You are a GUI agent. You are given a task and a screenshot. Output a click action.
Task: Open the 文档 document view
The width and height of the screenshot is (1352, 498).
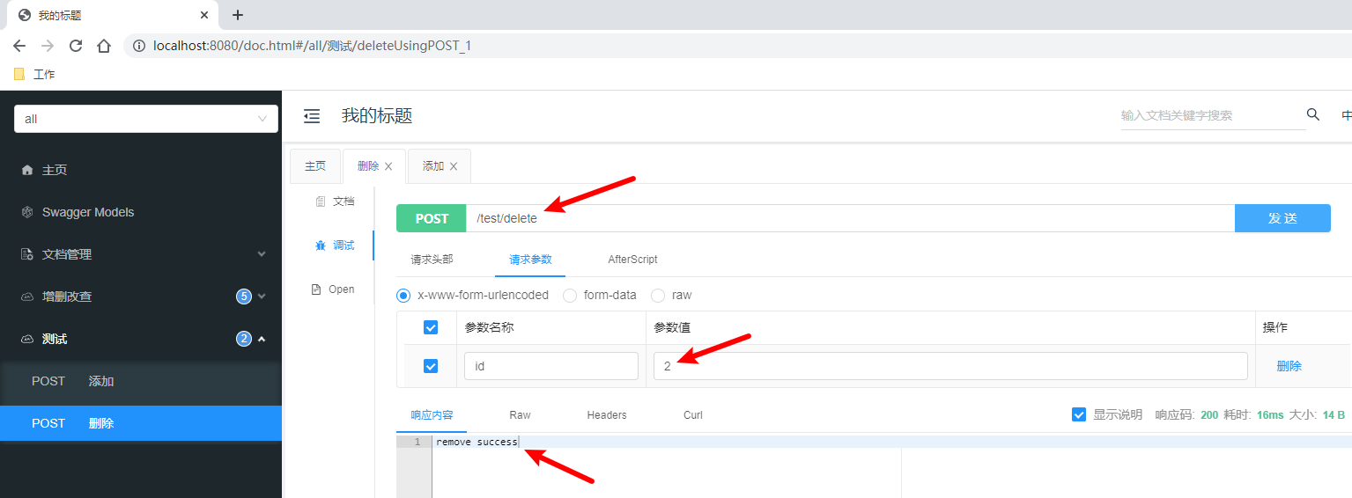coord(335,201)
